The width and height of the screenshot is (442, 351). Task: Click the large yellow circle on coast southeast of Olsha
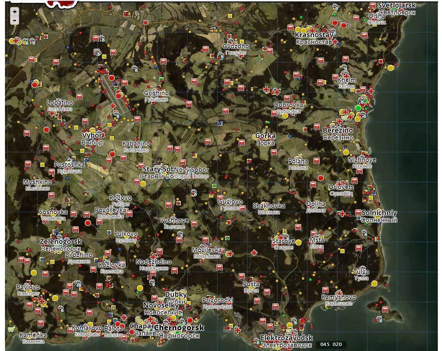[x=391, y=68]
